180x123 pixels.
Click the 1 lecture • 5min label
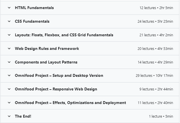pos(161,116)
